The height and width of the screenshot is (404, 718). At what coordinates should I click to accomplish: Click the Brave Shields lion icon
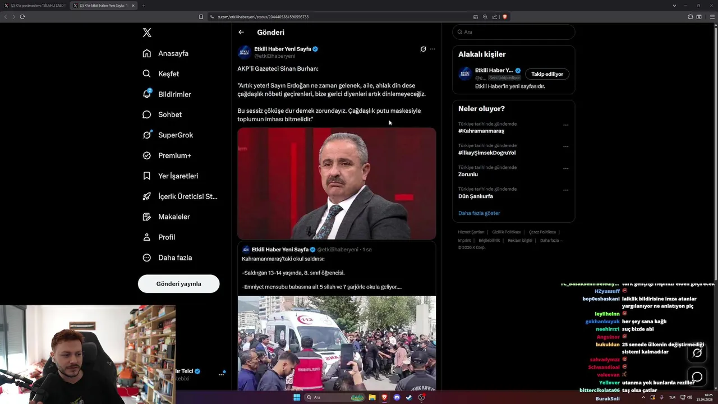tap(504, 17)
